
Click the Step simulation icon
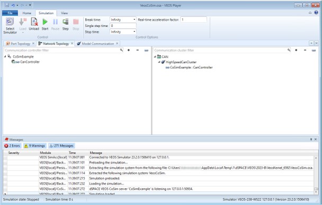(66, 22)
